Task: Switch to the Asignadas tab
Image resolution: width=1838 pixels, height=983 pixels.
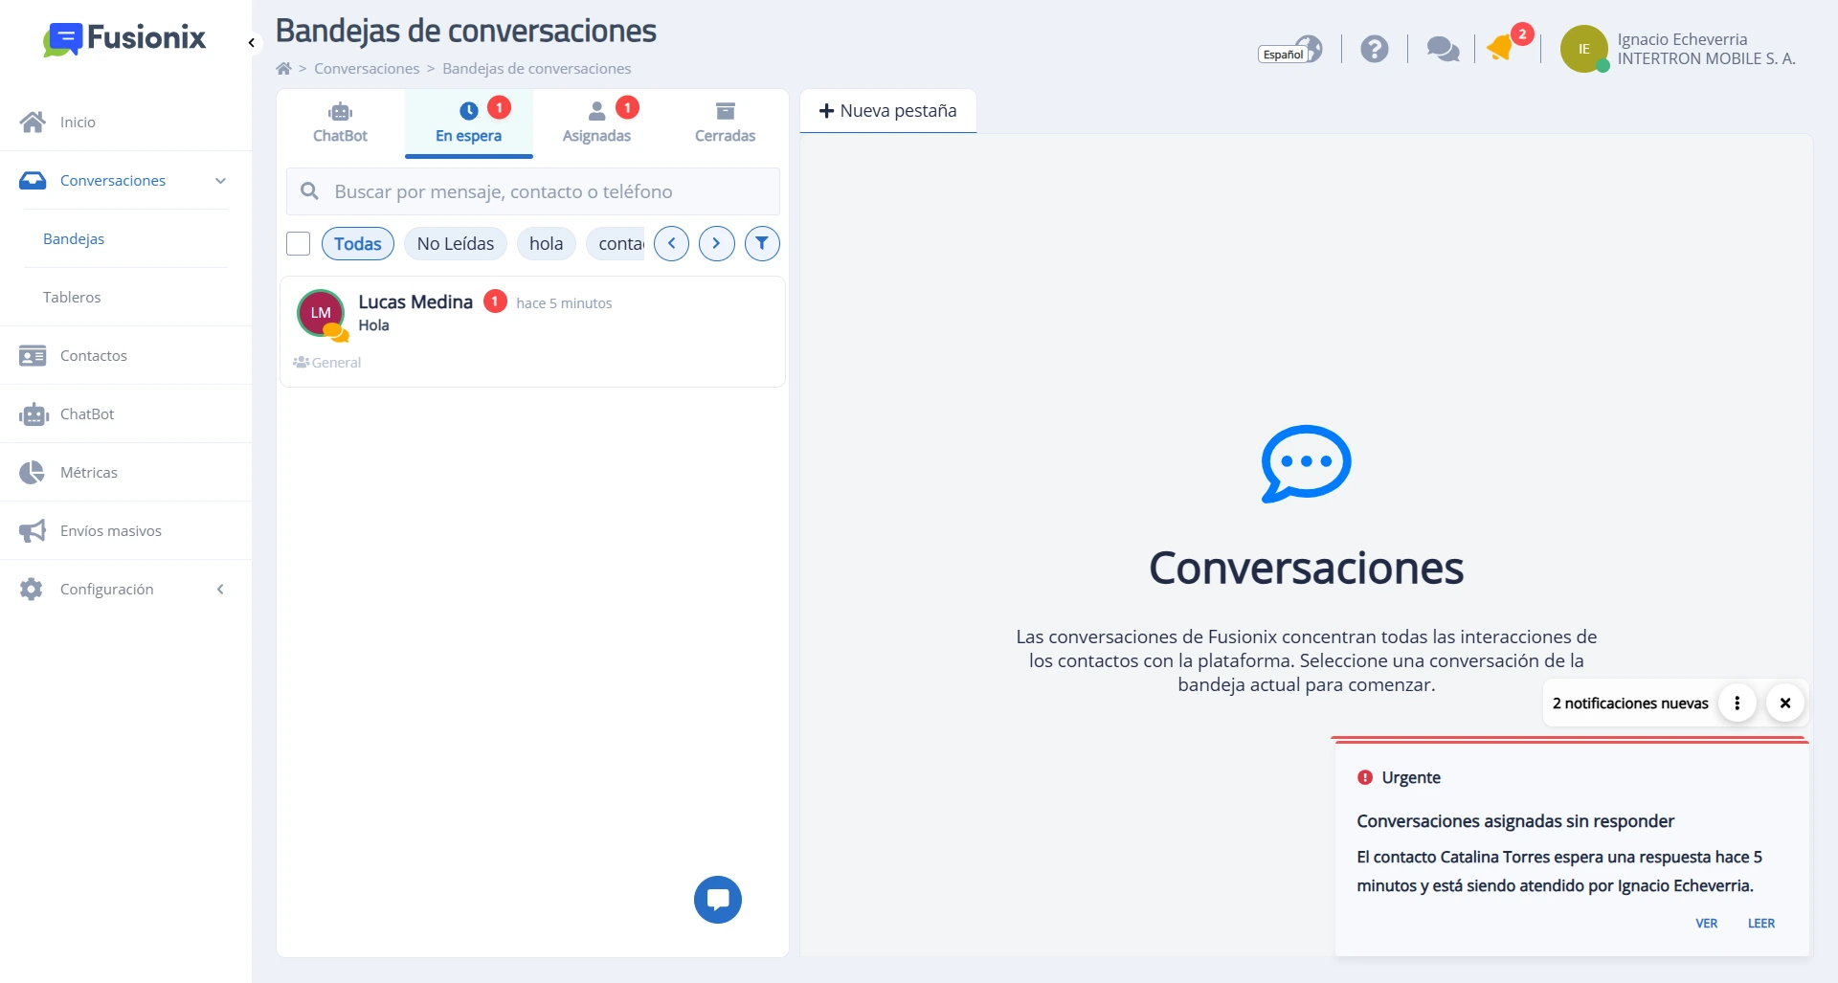Action: pos(596,123)
